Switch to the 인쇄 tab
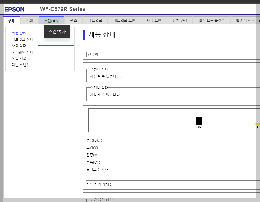 click(x=29, y=21)
